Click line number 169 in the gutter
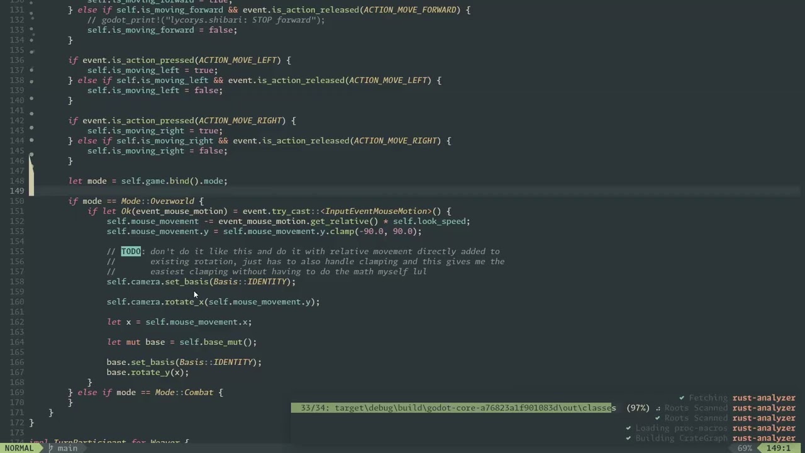 [x=18, y=392]
